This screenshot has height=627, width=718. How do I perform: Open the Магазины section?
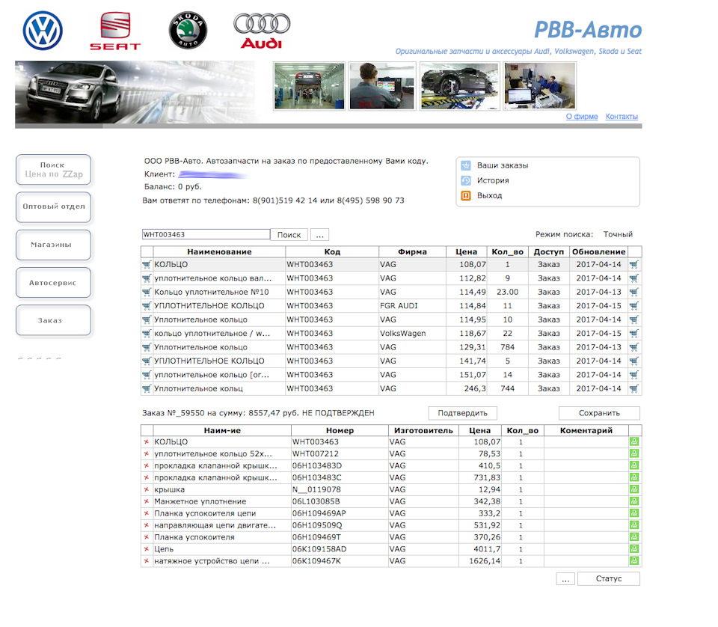54,245
